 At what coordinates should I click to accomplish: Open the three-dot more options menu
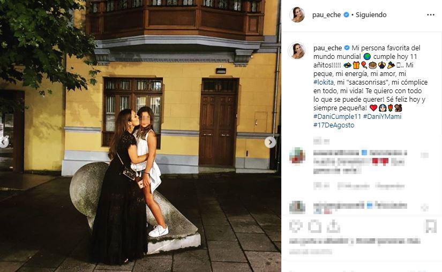[x=430, y=15]
